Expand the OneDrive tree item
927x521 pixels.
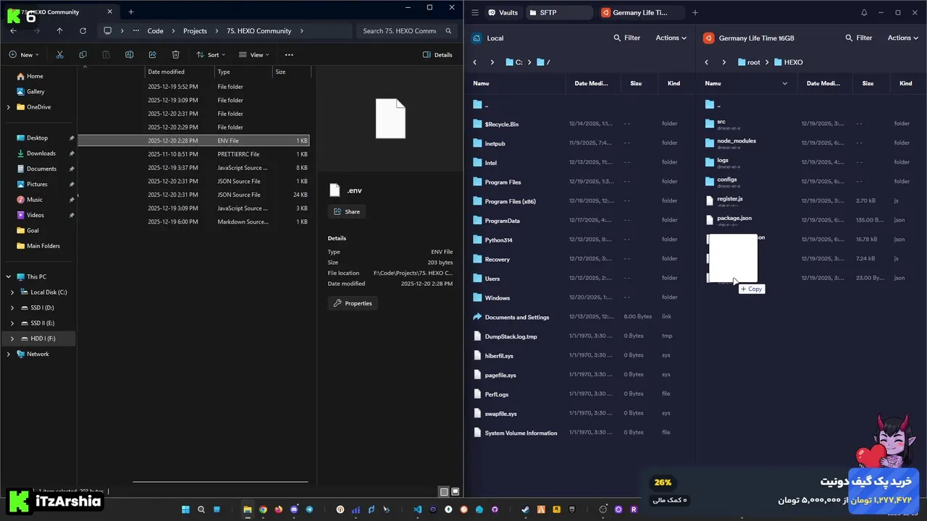click(9, 107)
